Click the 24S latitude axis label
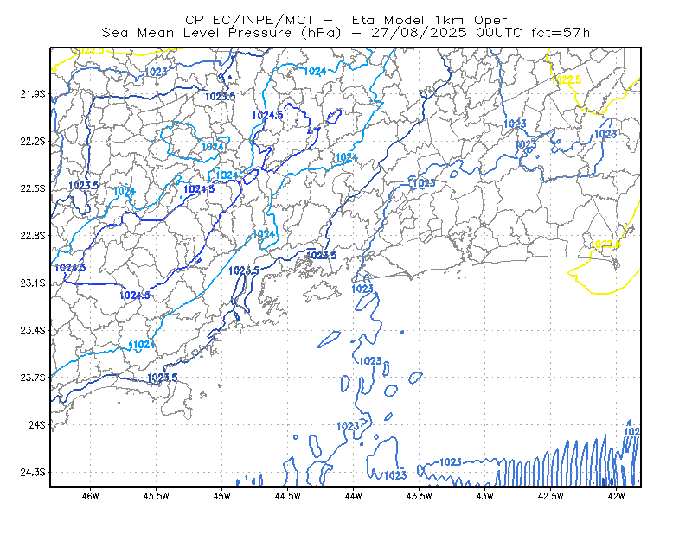 coord(37,424)
